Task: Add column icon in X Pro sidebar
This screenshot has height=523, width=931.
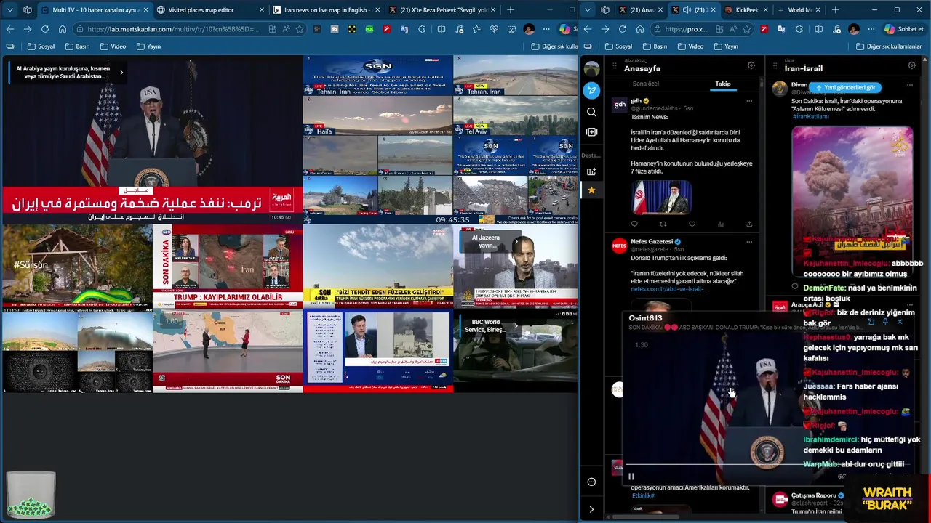Action: click(591, 132)
